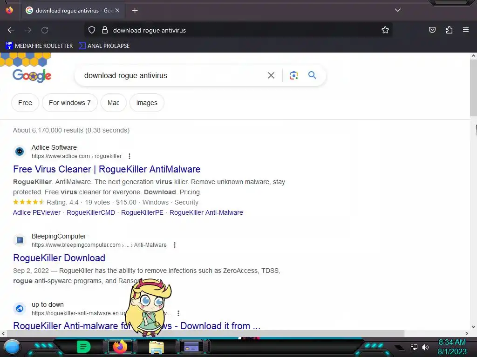Reload the page with the refresh icon
477x357 pixels.
pyautogui.click(x=45, y=30)
